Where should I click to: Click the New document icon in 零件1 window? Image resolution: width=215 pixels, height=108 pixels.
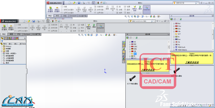(24, 21)
